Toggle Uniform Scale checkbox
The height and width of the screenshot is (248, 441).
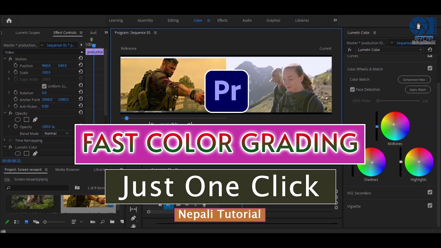pyautogui.click(x=44, y=86)
